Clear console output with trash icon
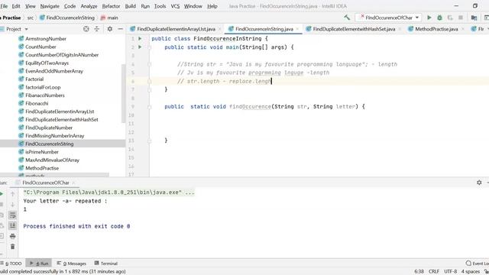The height and width of the screenshot is (275, 489). pos(12,247)
